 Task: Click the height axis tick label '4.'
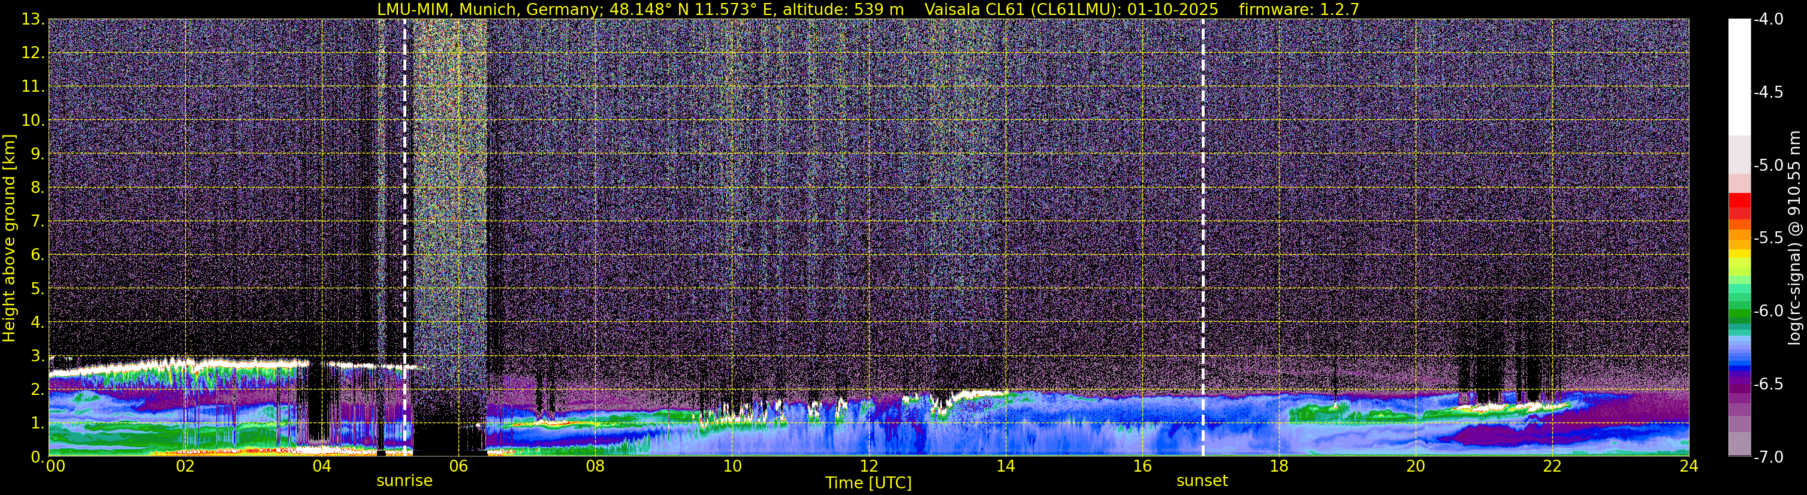[37, 322]
